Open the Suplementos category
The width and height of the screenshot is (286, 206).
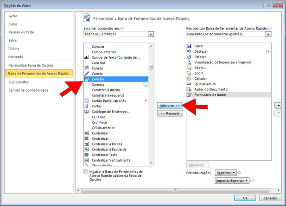tap(19, 82)
